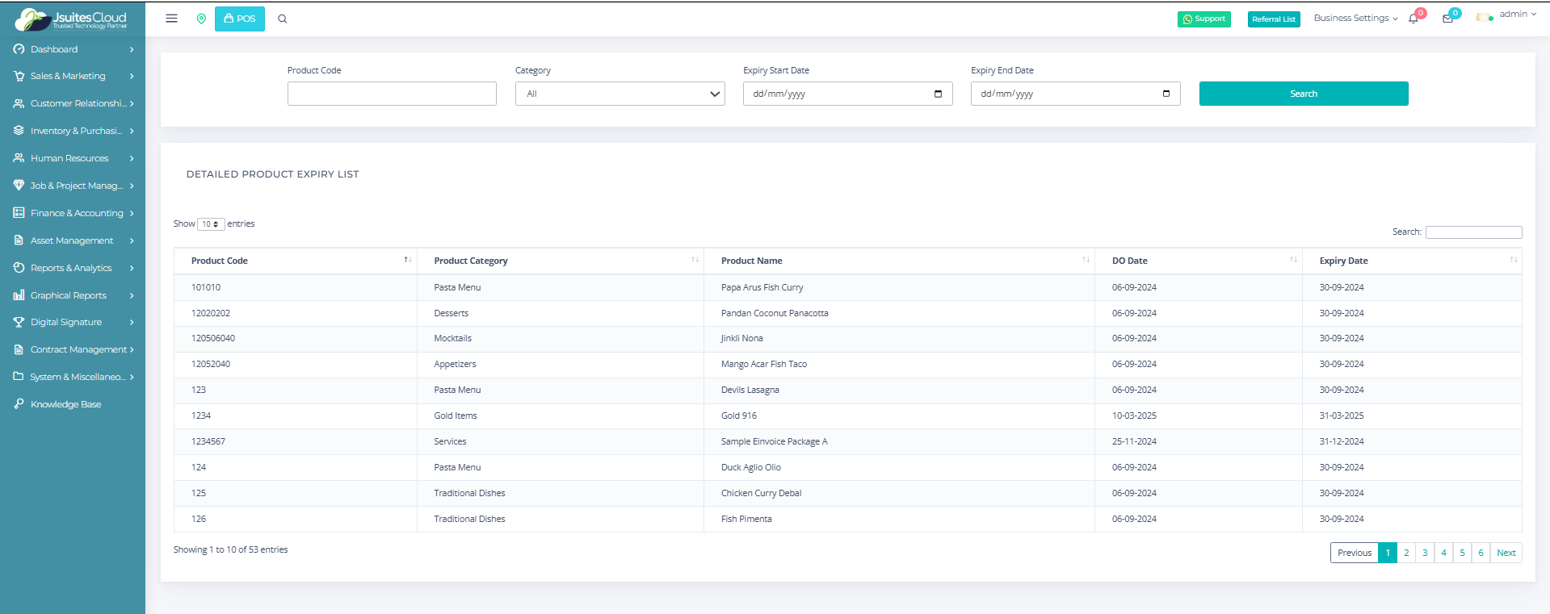Go to Next page of results
The image size is (1550, 614).
pyautogui.click(x=1506, y=553)
